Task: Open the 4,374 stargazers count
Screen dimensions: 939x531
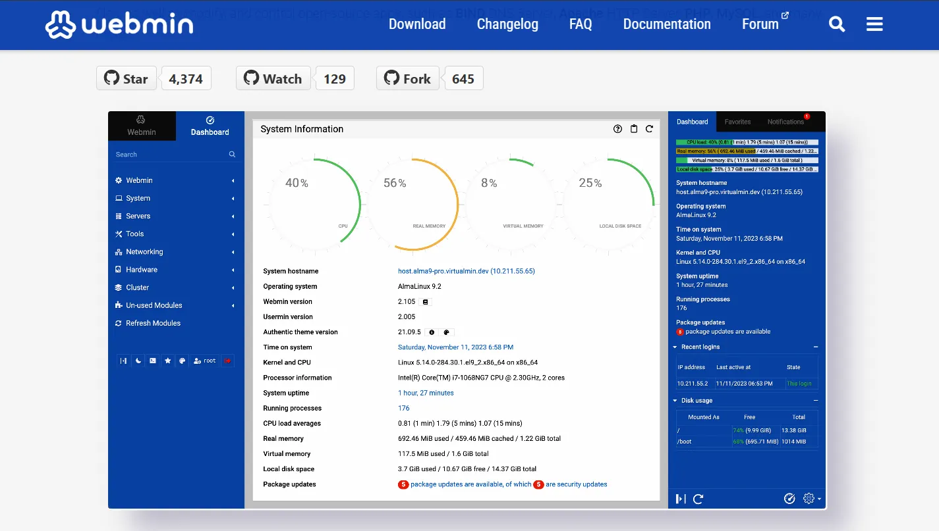Action: coord(186,78)
